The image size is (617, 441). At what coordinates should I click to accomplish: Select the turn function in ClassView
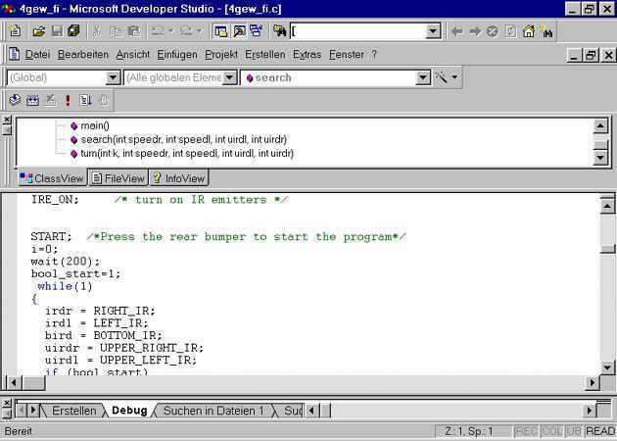pos(176,153)
